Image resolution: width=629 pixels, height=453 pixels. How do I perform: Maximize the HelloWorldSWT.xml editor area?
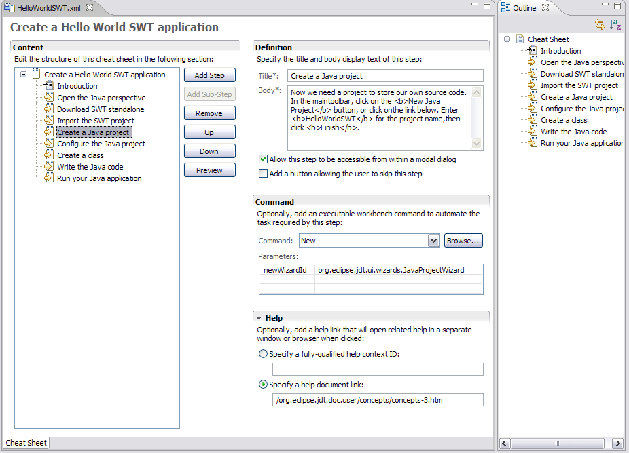(487, 5)
